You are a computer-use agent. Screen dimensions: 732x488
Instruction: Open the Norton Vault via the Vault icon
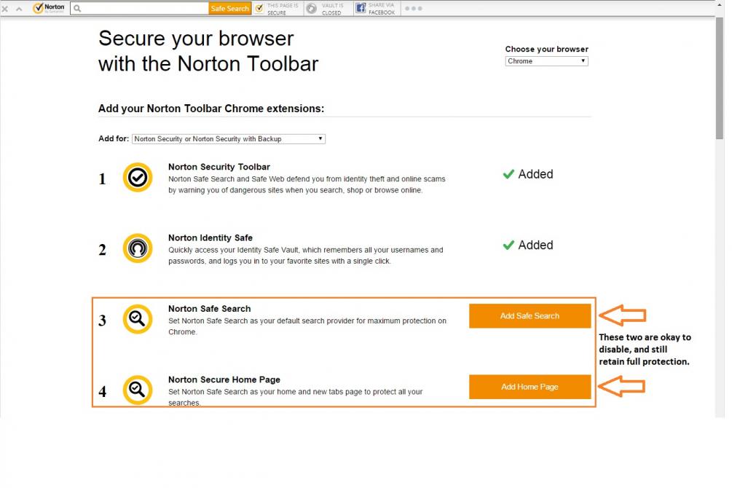[x=312, y=8]
